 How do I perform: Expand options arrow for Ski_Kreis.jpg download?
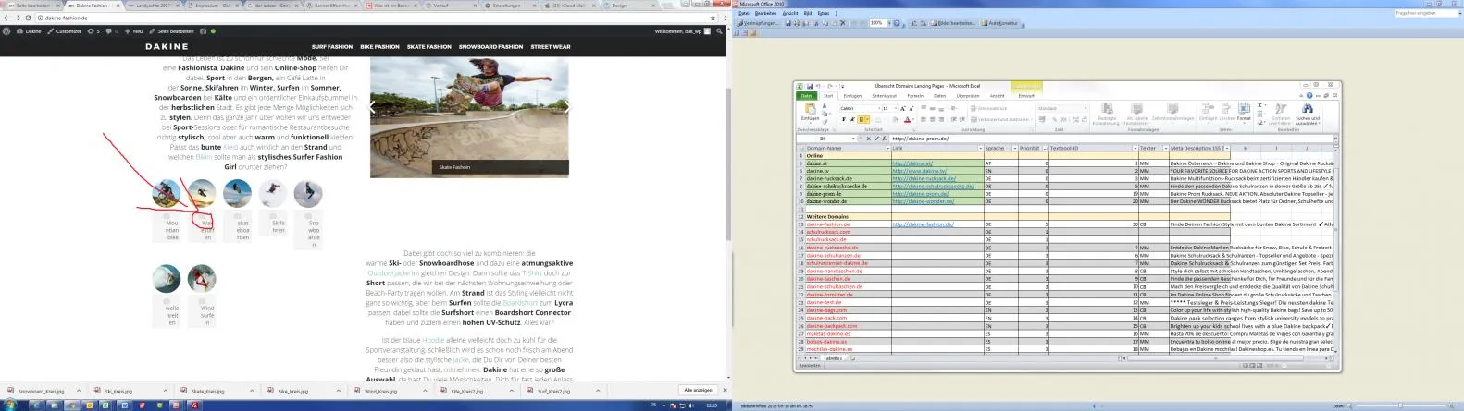(165, 391)
